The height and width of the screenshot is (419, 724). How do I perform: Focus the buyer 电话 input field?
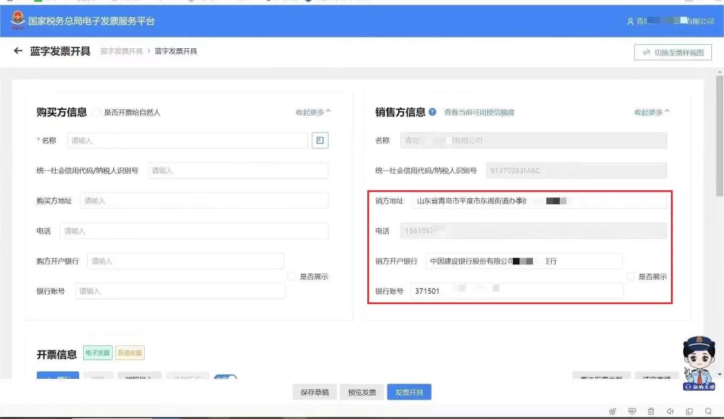point(194,231)
